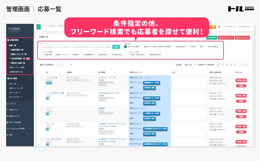Click the CSVダウンロード button
Image resolution: width=260 pixels, height=161 pixels.
click(x=226, y=38)
